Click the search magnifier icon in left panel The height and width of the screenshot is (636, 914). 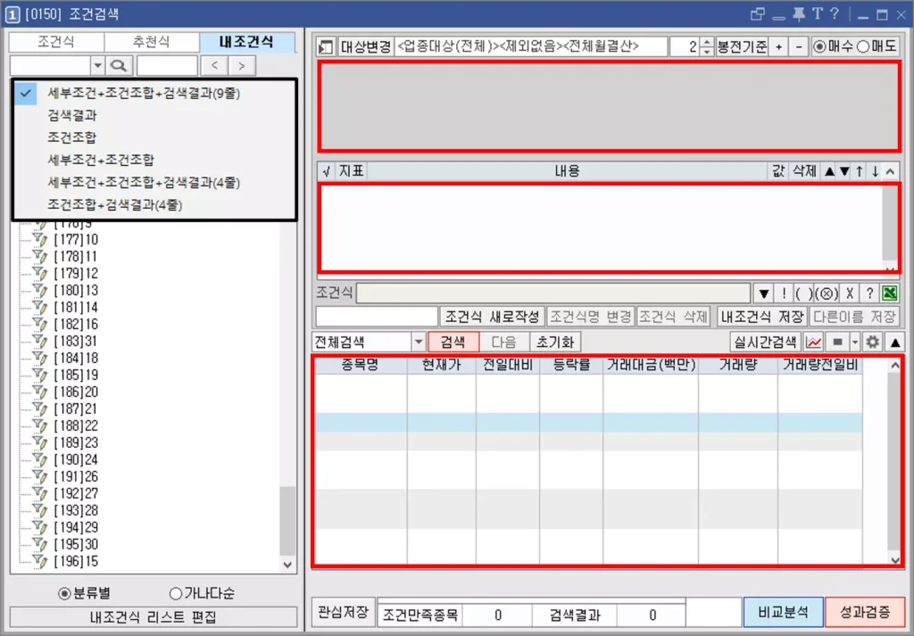tap(119, 65)
